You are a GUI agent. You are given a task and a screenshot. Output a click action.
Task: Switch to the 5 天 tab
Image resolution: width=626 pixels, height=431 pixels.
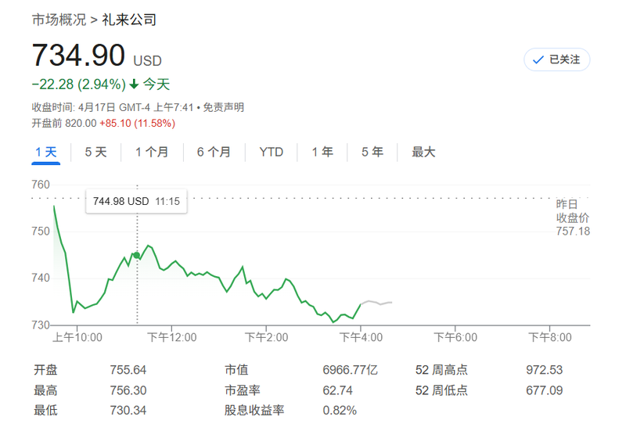[95, 152]
